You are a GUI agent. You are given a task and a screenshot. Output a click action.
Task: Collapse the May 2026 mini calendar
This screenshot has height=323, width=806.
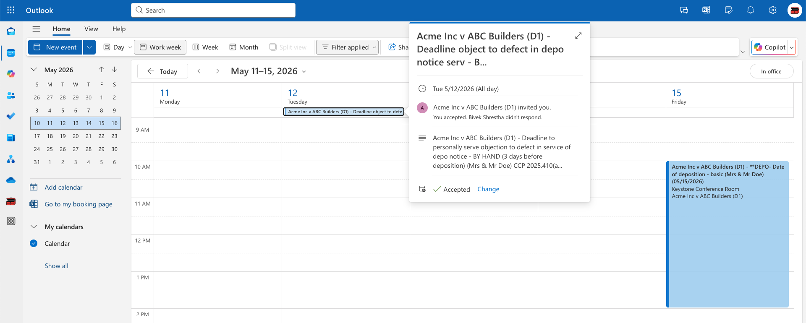(34, 70)
